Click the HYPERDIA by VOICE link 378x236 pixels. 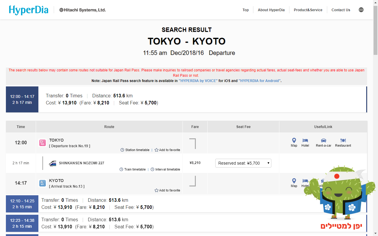click(x=198, y=81)
